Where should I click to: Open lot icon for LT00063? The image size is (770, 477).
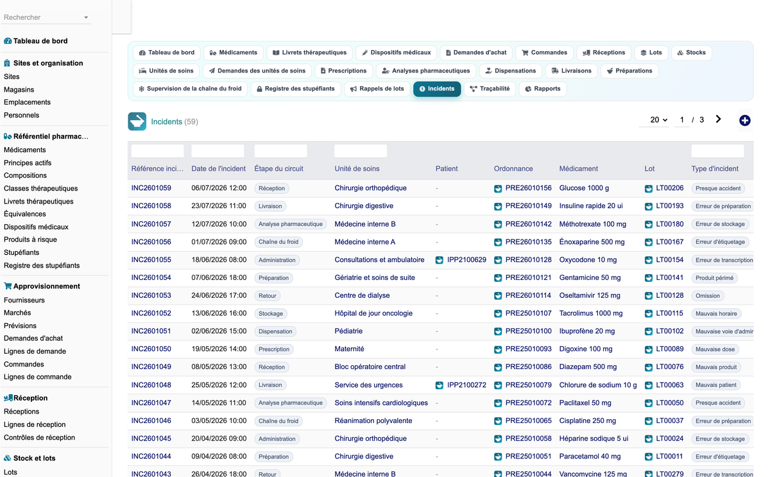pos(649,385)
